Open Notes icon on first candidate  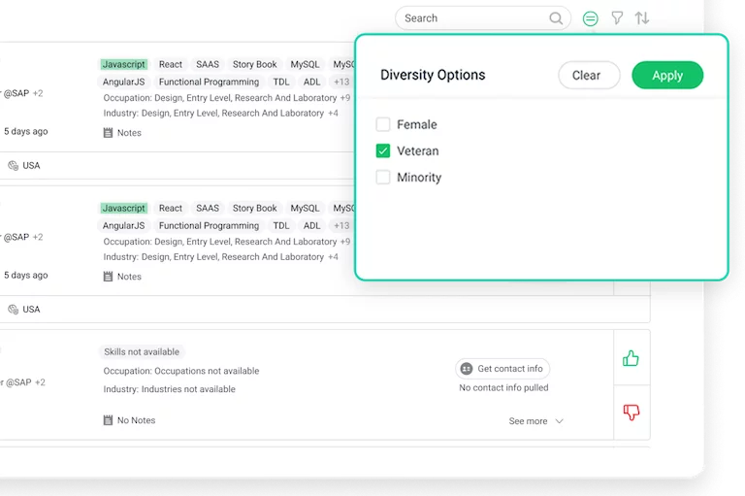[x=109, y=133]
